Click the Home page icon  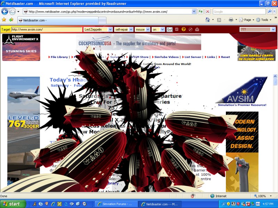click(207, 20)
